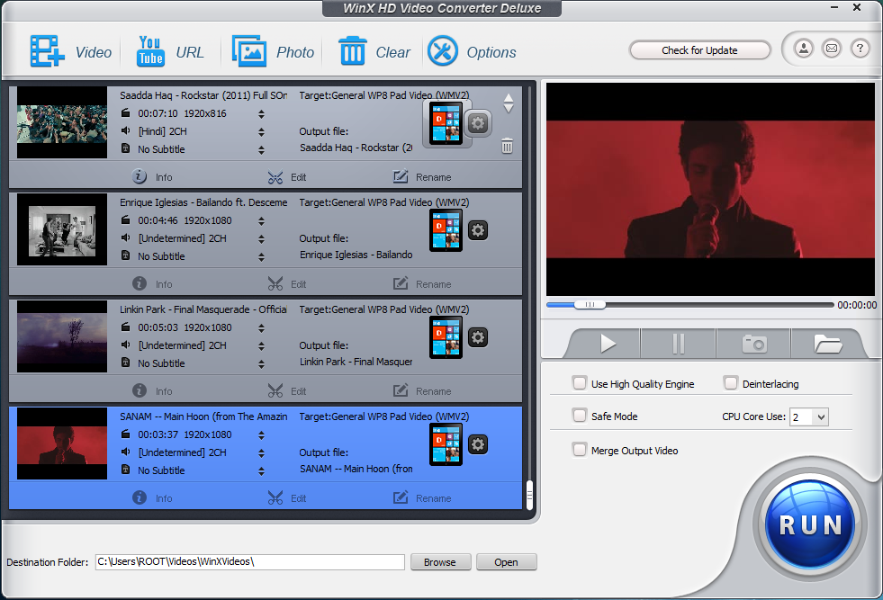Select the Enrique Iglesias video thumbnail
The width and height of the screenshot is (883, 600).
pyautogui.click(x=62, y=229)
